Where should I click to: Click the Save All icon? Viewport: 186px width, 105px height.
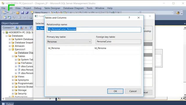coord(27,13)
